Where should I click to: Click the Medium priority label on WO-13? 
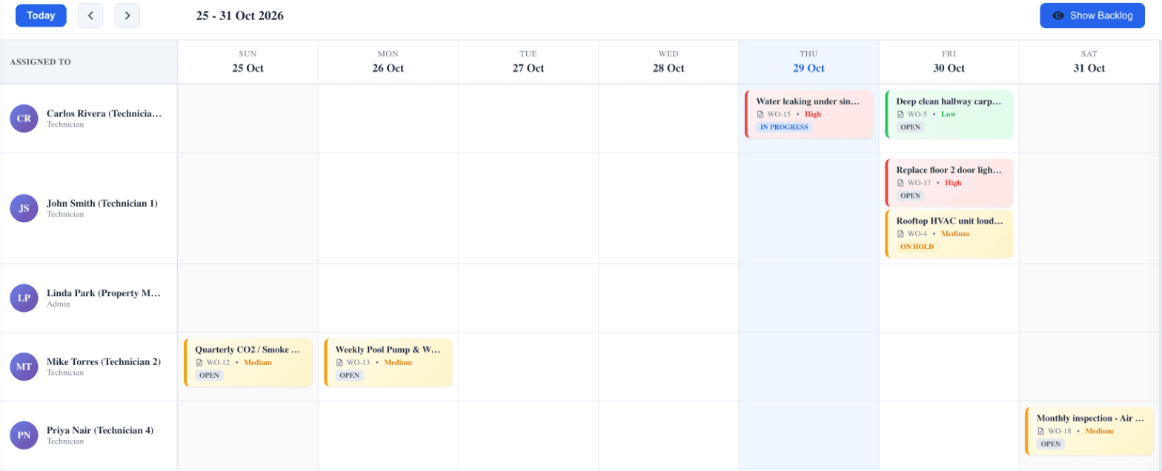click(x=398, y=363)
